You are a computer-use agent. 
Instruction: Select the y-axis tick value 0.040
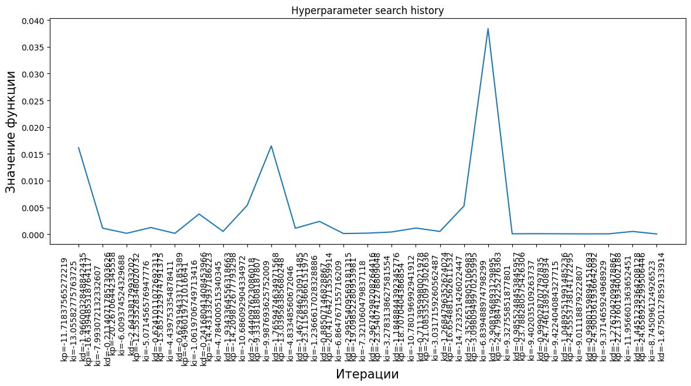33,21
